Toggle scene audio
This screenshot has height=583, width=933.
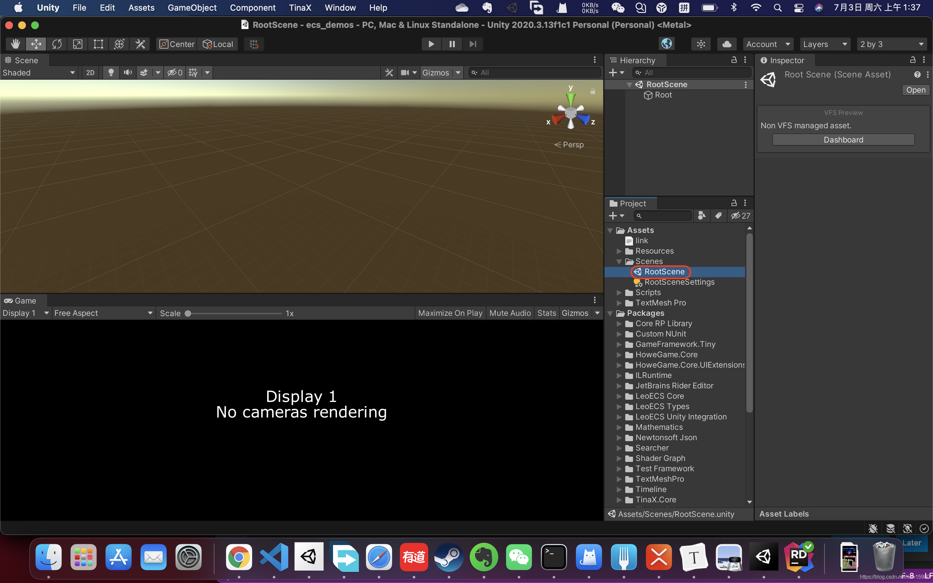pos(128,73)
